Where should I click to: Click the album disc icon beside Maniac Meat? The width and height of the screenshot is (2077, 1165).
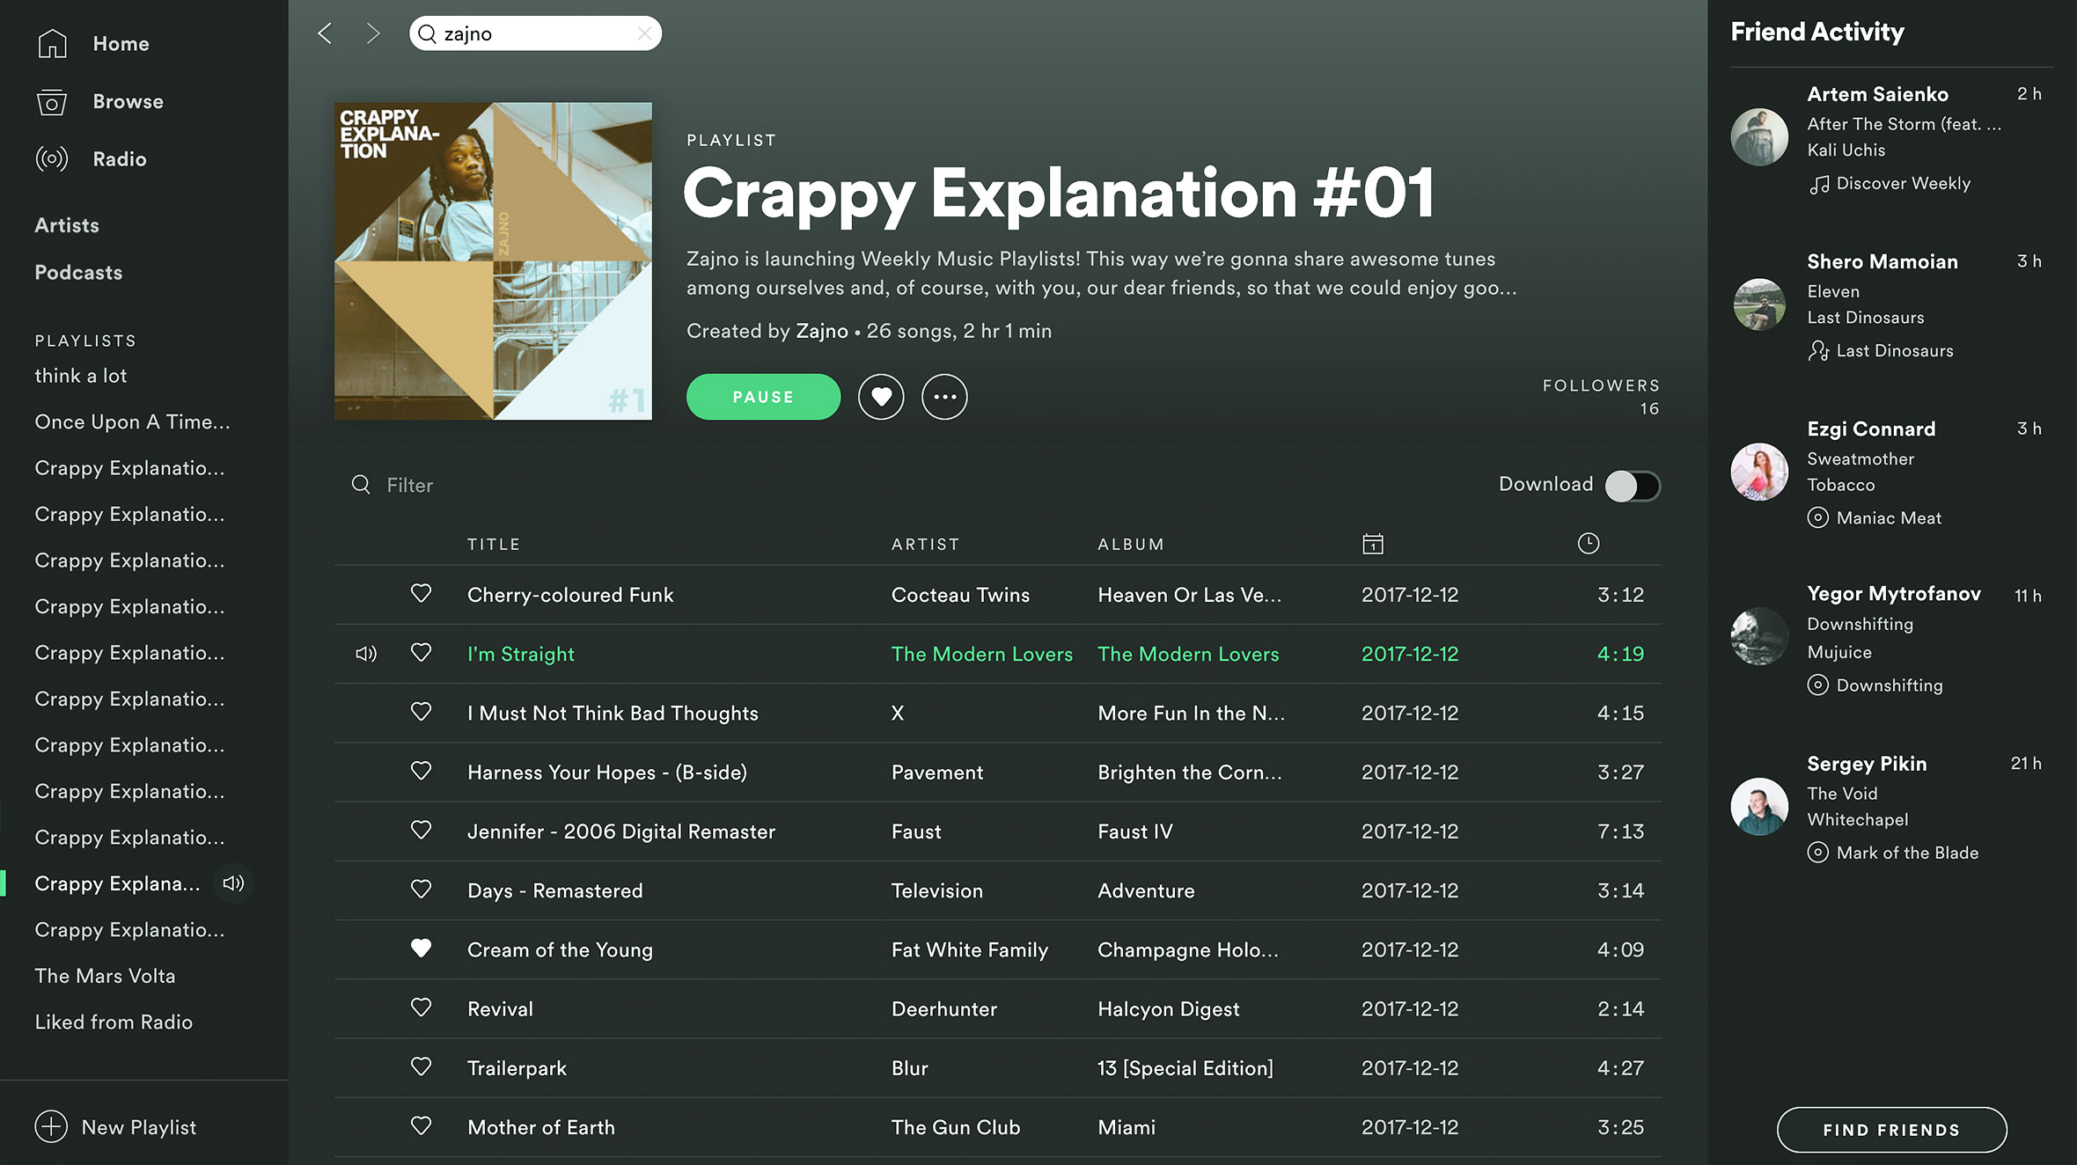click(x=1817, y=517)
